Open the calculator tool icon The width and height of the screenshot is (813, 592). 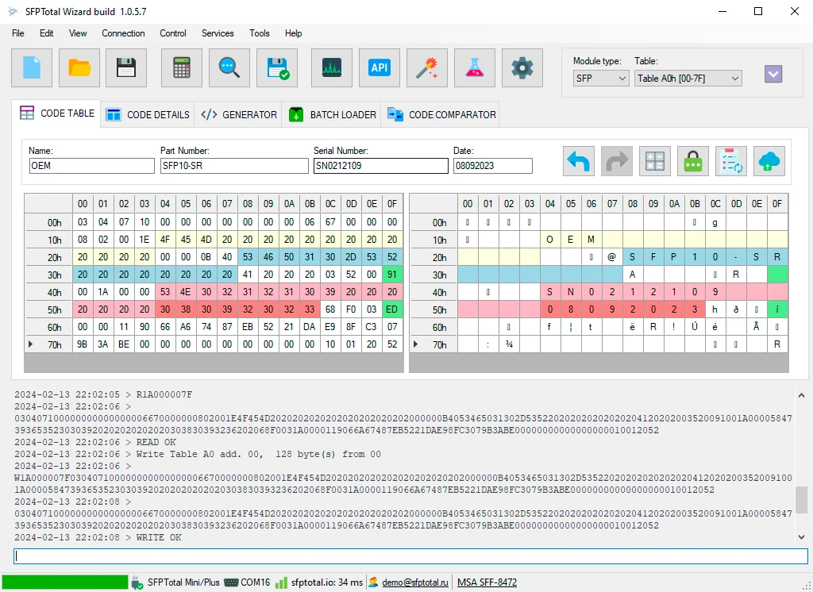point(182,68)
